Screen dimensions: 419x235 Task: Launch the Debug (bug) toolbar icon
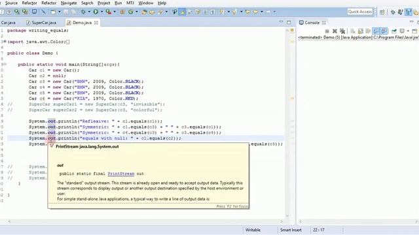pos(83,12)
